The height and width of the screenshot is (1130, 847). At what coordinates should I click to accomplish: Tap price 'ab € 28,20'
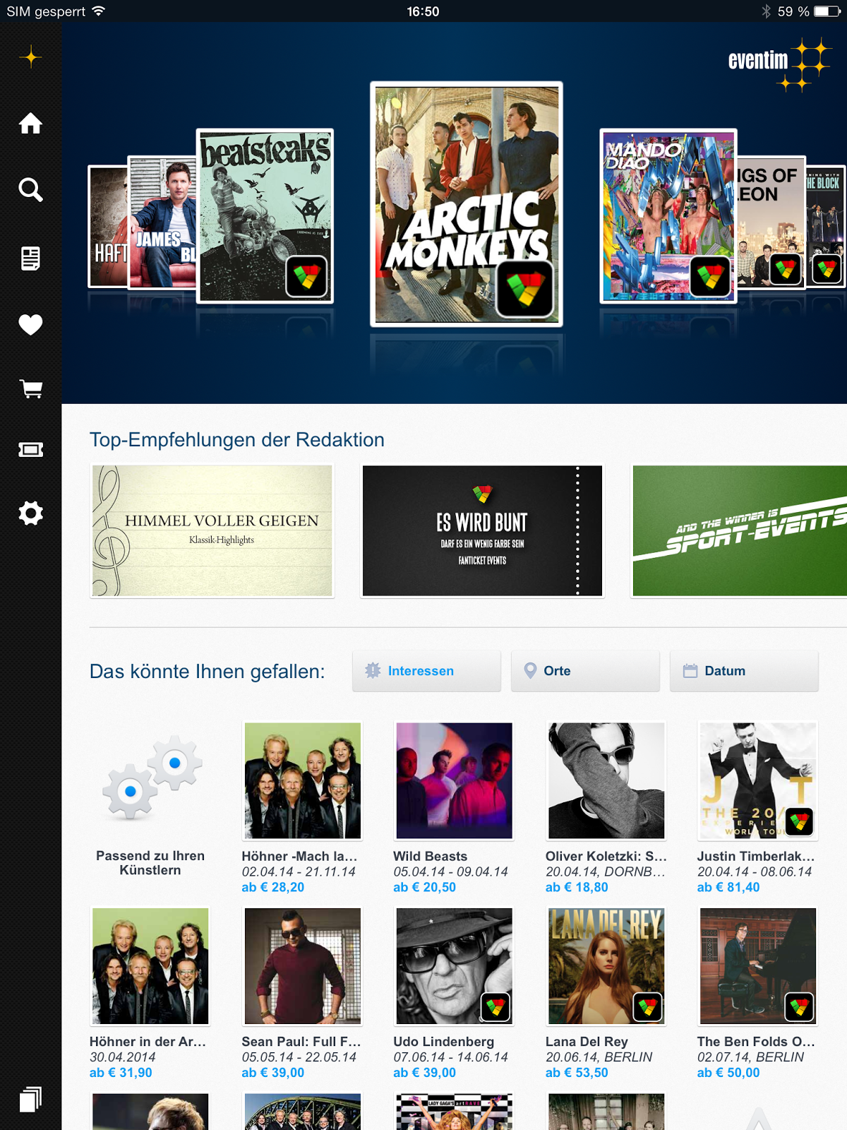pyautogui.click(x=273, y=887)
